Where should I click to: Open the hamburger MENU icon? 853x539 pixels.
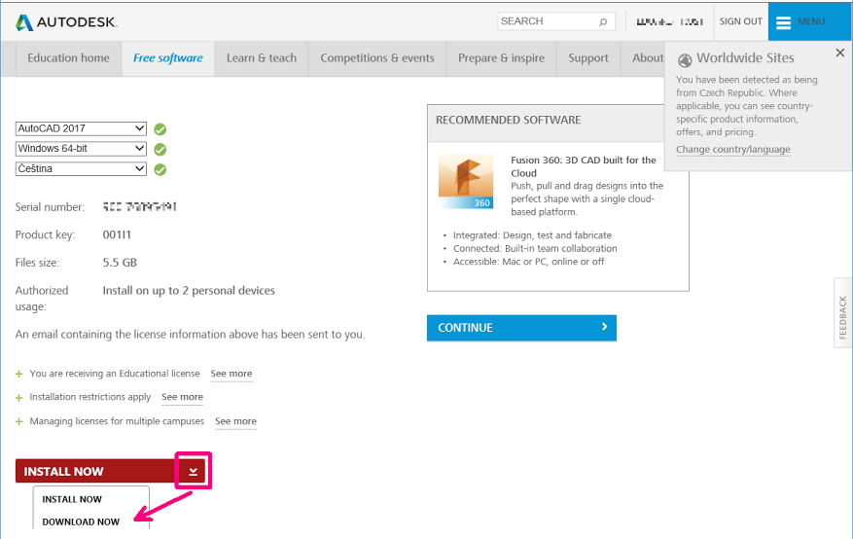(x=783, y=22)
